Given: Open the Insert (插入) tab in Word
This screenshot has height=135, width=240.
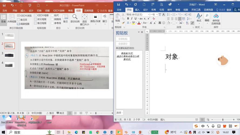Looking at the screenshot, I should [x=137, y=10].
